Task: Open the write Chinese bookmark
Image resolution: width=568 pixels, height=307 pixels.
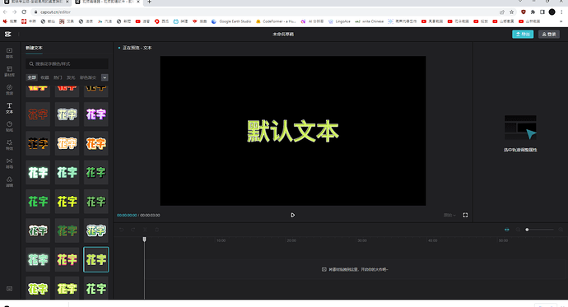Action: tap(369, 21)
